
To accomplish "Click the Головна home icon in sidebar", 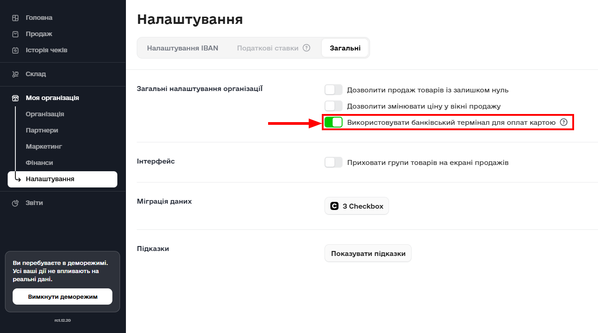I will [x=15, y=18].
